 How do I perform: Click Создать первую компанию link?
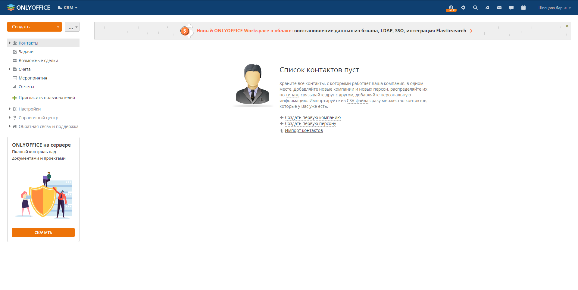click(313, 117)
